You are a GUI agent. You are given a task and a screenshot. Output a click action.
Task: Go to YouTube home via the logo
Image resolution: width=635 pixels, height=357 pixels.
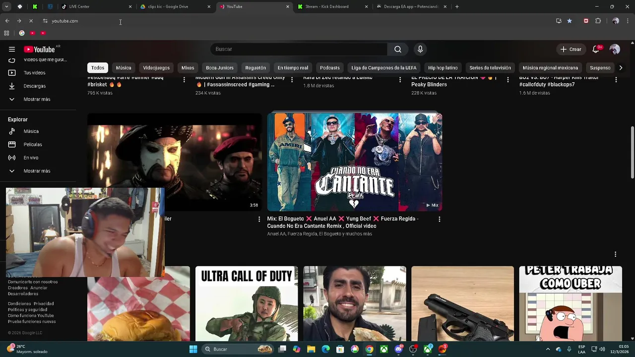(x=39, y=49)
